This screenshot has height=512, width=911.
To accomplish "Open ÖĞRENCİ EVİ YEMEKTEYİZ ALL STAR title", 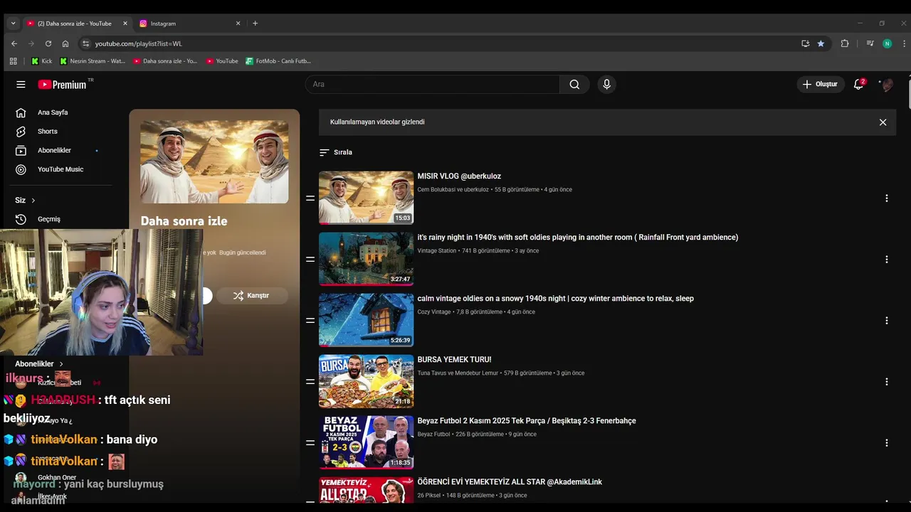I will 510,482.
